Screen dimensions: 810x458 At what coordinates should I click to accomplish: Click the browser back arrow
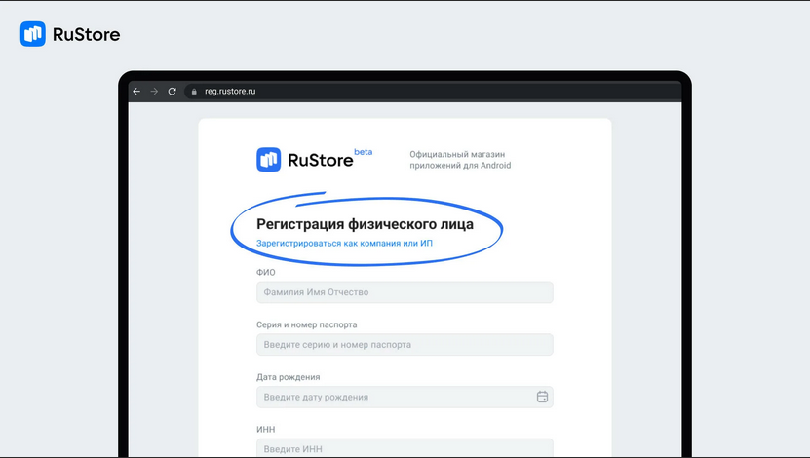point(136,92)
